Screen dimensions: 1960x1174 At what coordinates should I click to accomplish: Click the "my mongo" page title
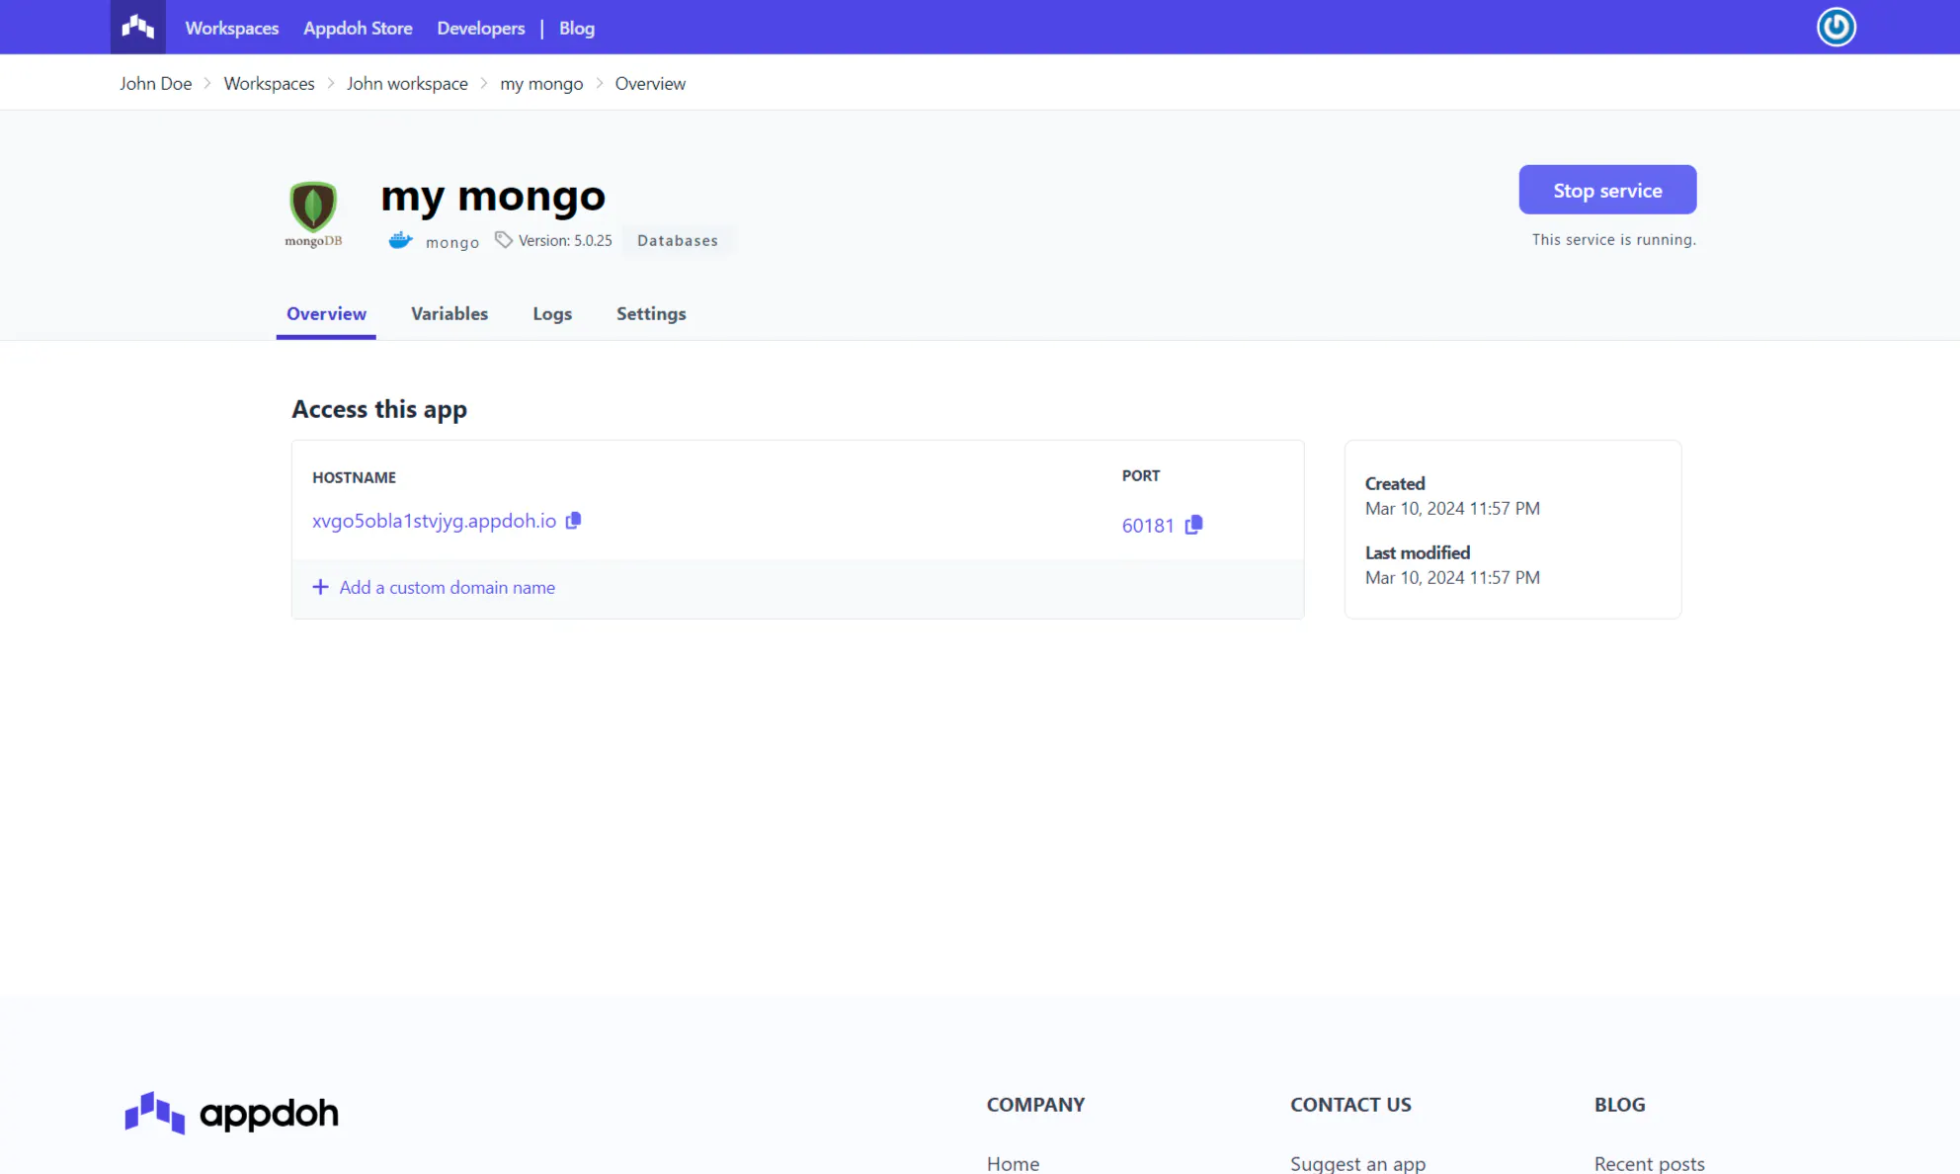(493, 197)
